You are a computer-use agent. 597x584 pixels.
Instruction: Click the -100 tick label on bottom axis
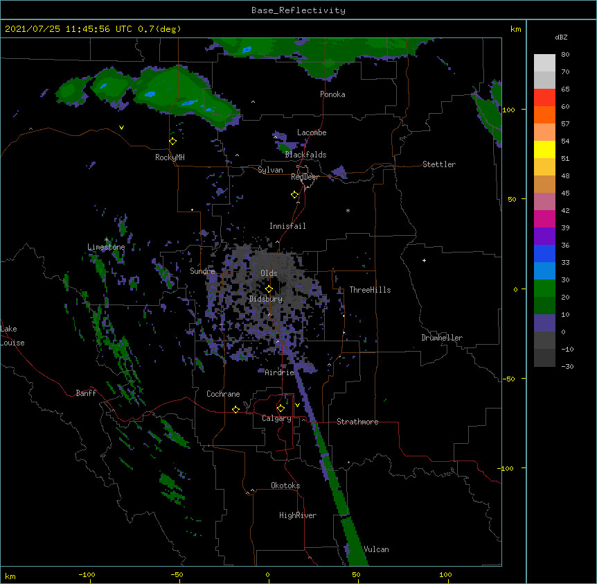pos(87,574)
